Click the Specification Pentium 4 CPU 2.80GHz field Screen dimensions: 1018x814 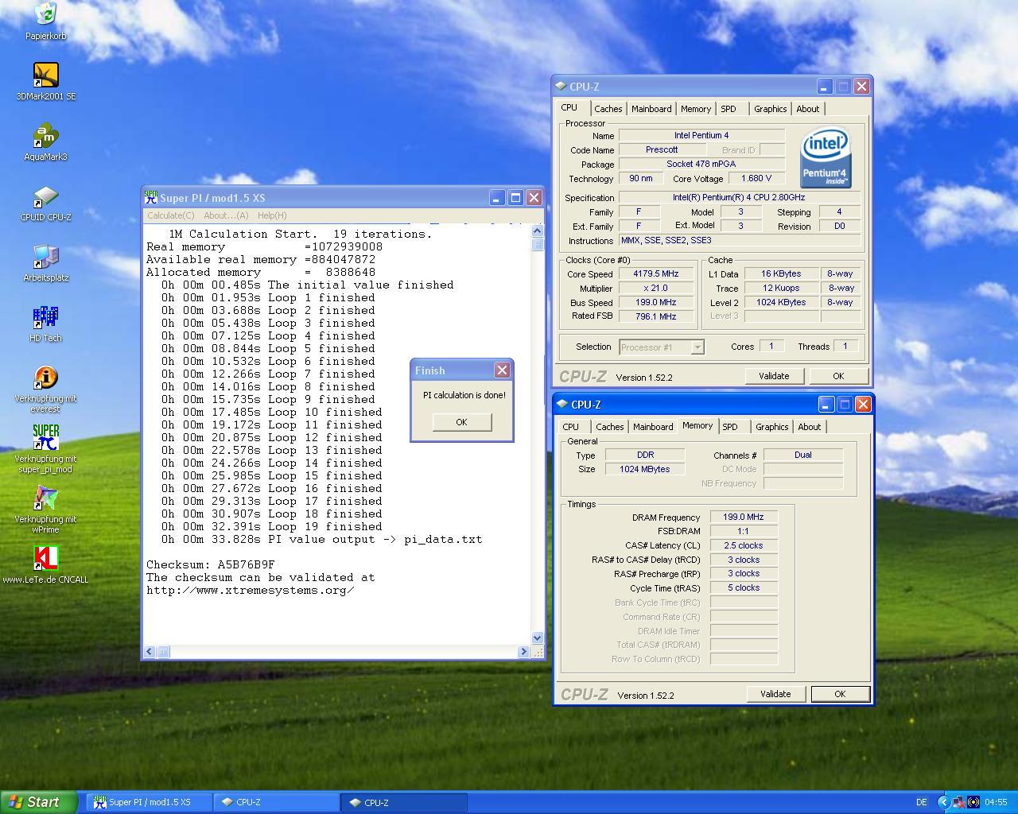[x=739, y=197]
